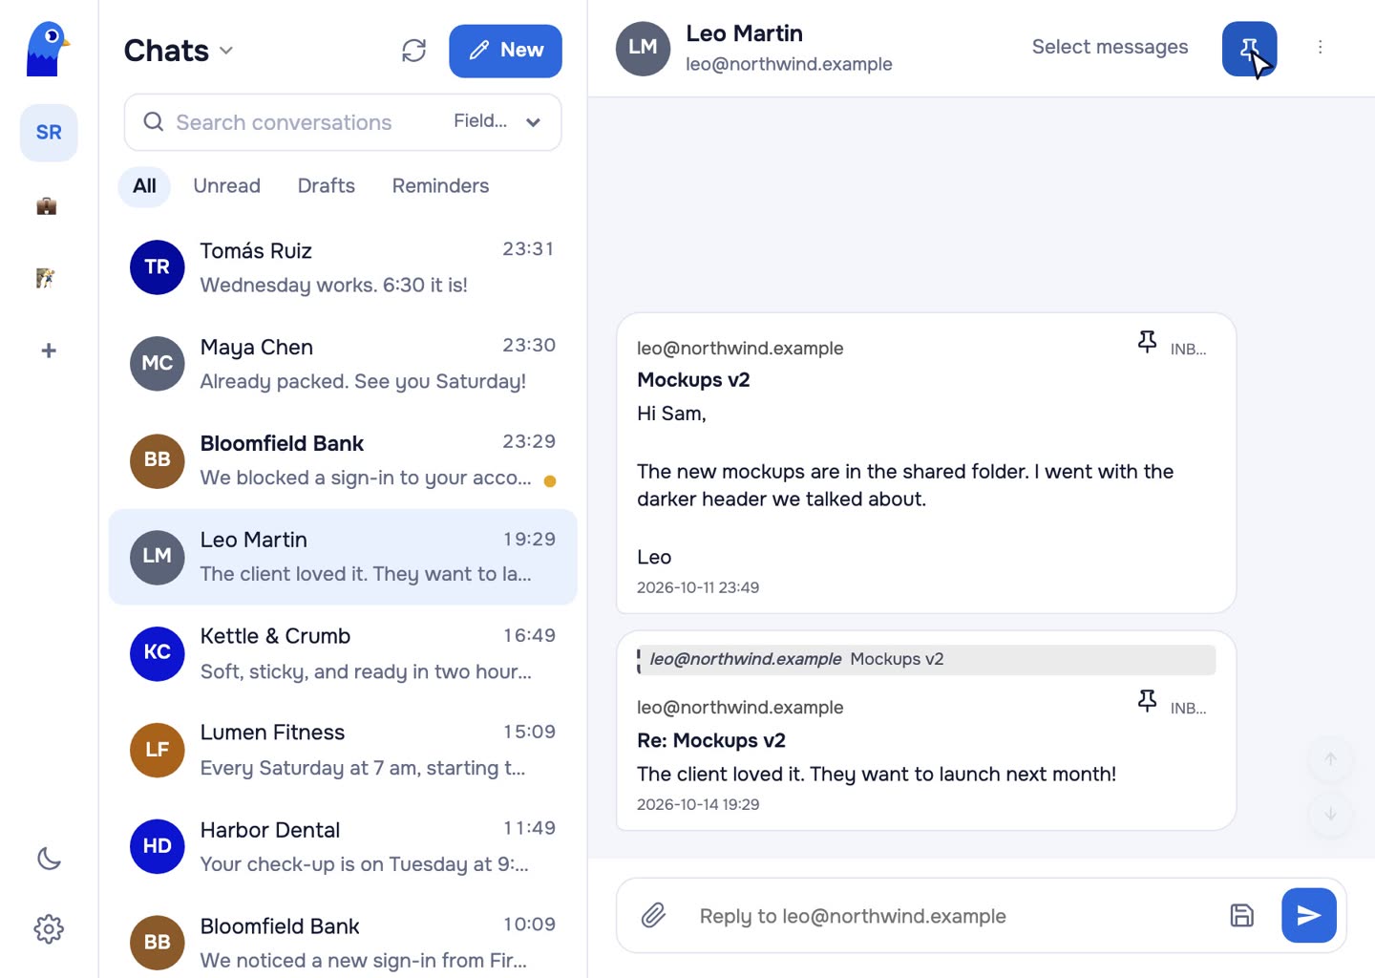Click the unread dot on Bloomfield Bank chat
The height and width of the screenshot is (978, 1375).
(x=550, y=481)
